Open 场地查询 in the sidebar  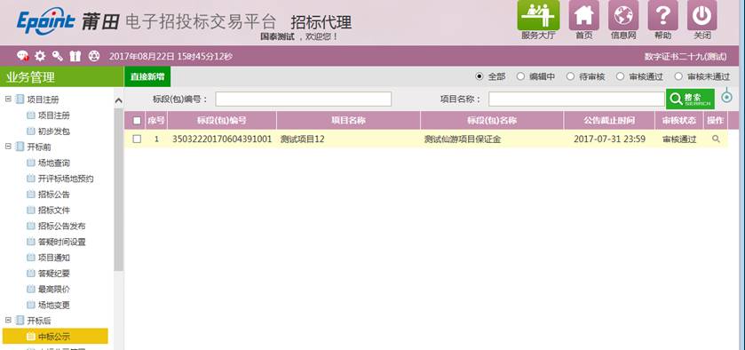pyautogui.click(x=54, y=163)
